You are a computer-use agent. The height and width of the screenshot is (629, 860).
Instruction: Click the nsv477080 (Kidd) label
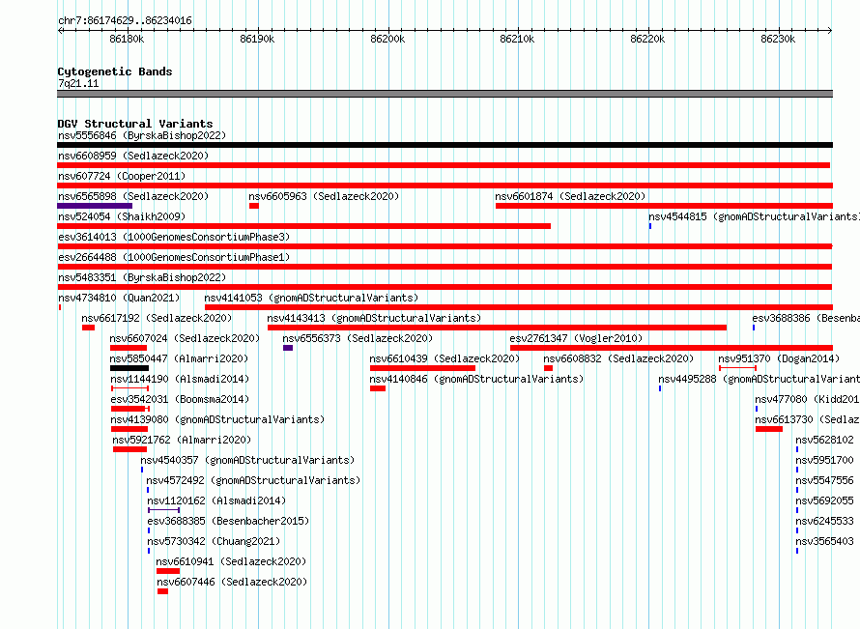coord(808,399)
